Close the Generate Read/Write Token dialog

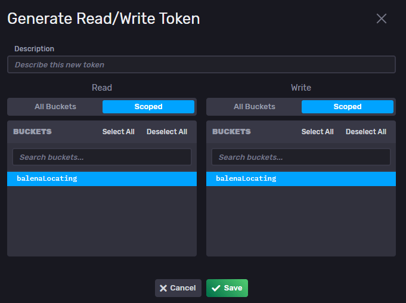(x=382, y=18)
